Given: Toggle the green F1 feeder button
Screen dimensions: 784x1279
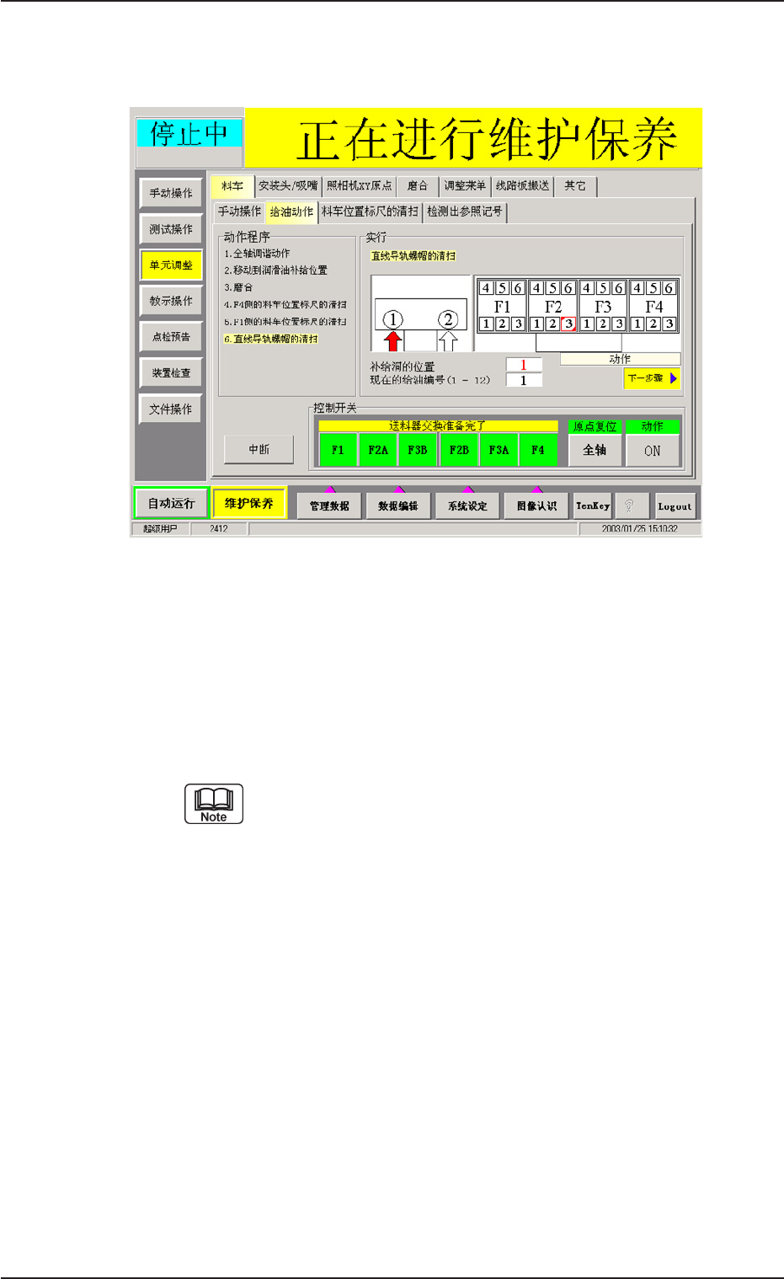Looking at the screenshot, I should (338, 450).
